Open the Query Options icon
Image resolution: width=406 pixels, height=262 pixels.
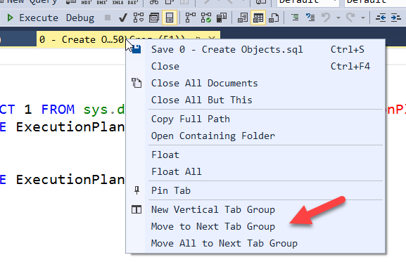tap(154, 18)
